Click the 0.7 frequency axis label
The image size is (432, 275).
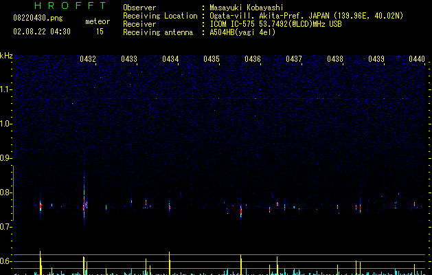(5, 227)
